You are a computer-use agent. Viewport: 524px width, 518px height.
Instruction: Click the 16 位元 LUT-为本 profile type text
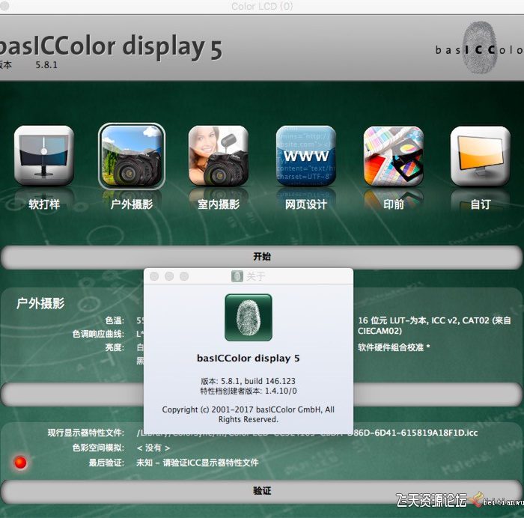tap(434, 326)
